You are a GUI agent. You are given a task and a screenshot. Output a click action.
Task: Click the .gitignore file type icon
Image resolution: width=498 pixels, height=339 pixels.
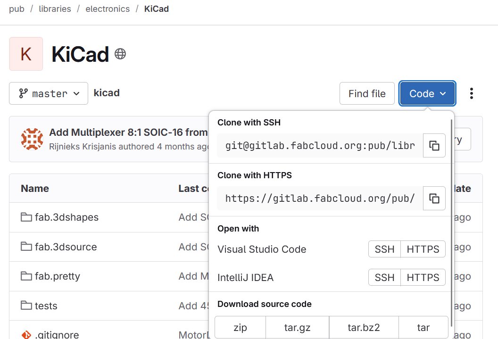click(x=27, y=335)
